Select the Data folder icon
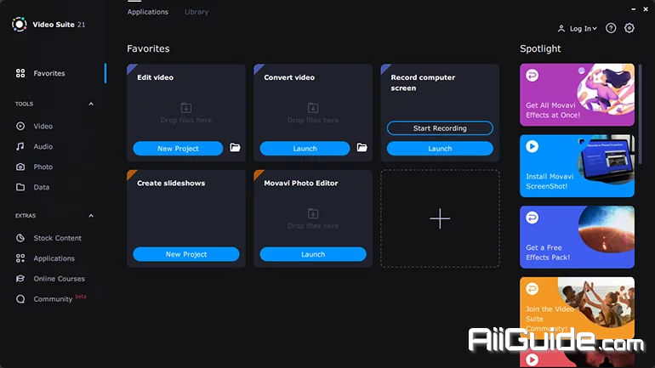Image resolution: width=655 pixels, height=368 pixels. click(20, 187)
